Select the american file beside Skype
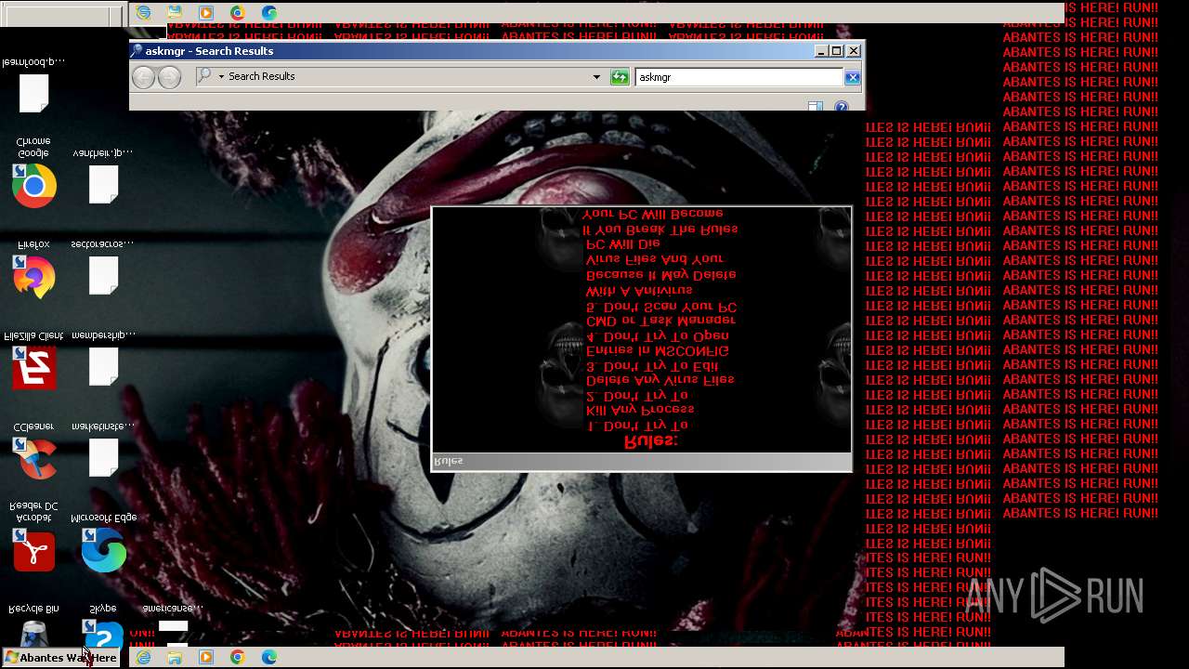Image resolution: width=1189 pixels, height=669 pixels. [x=173, y=624]
